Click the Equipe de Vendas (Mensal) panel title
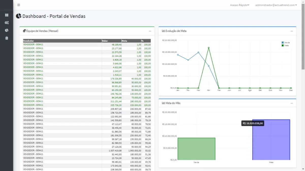This screenshot has width=305, height=171. coord(42,31)
